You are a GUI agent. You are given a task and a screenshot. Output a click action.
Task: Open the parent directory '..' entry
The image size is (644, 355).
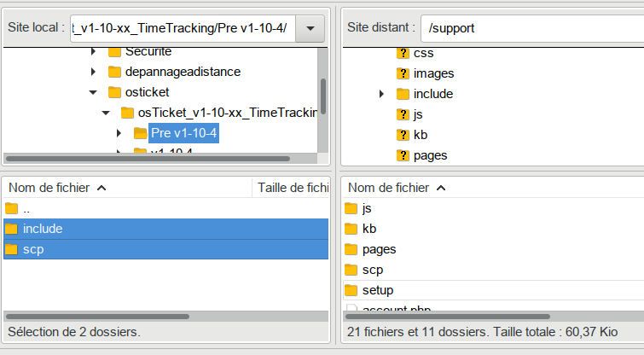tap(26, 208)
